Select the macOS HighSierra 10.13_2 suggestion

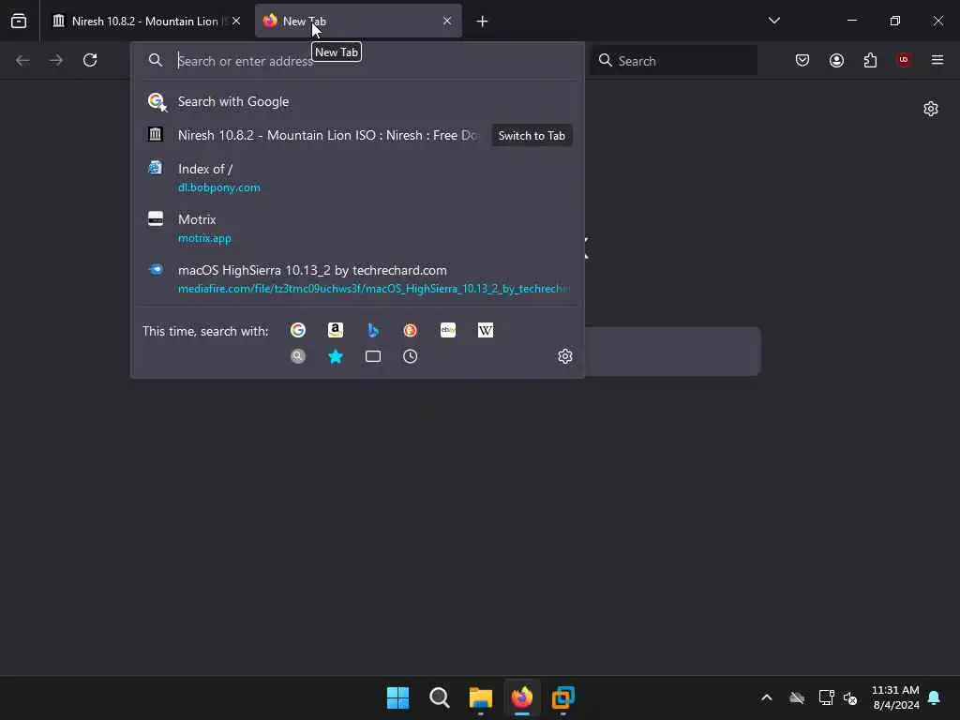click(x=357, y=279)
